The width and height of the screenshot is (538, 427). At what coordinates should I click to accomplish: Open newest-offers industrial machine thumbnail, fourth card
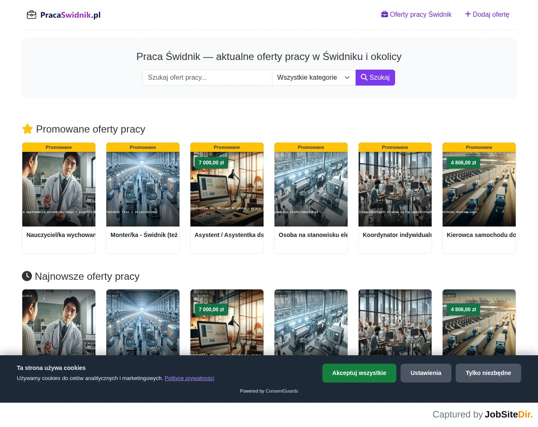point(311,323)
